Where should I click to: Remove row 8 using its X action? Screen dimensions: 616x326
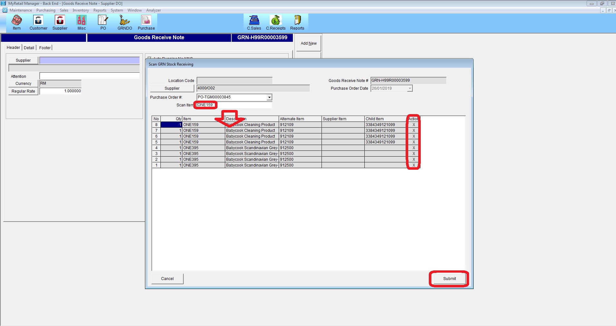[x=414, y=125]
